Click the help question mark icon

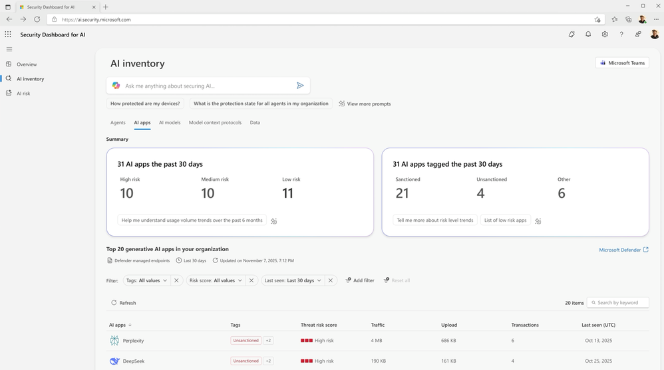point(621,35)
